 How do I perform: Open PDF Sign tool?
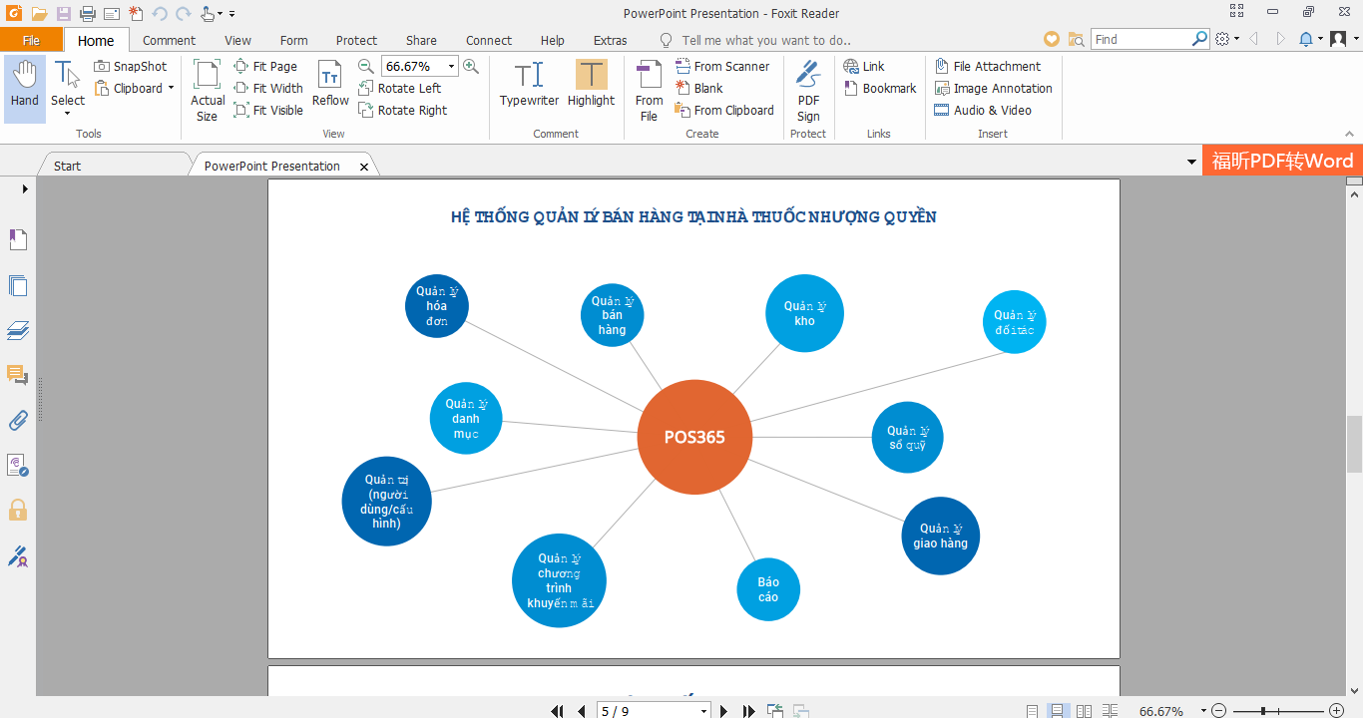point(808,91)
